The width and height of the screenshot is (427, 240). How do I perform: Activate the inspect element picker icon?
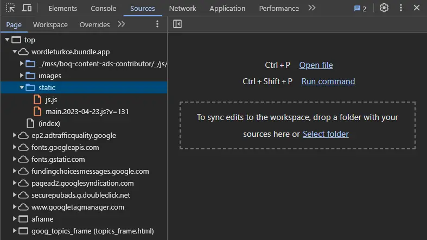click(10, 8)
